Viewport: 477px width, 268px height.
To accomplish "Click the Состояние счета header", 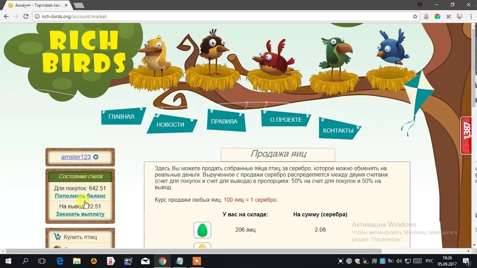I will pyautogui.click(x=80, y=176).
